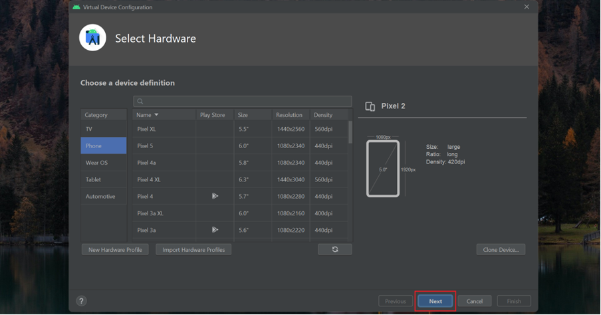Click the Density column header
The image size is (601, 315).
[x=329, y=114]
